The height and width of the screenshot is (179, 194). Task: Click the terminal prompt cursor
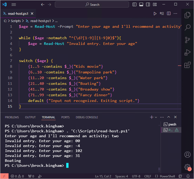point(67,165)
